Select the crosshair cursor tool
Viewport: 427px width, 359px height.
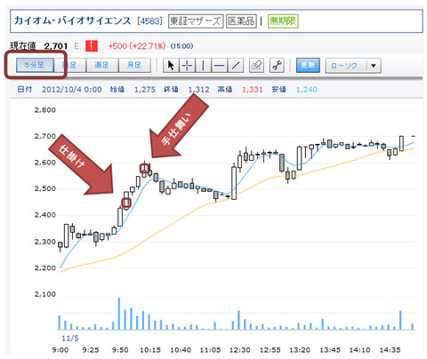coord(187,65)
